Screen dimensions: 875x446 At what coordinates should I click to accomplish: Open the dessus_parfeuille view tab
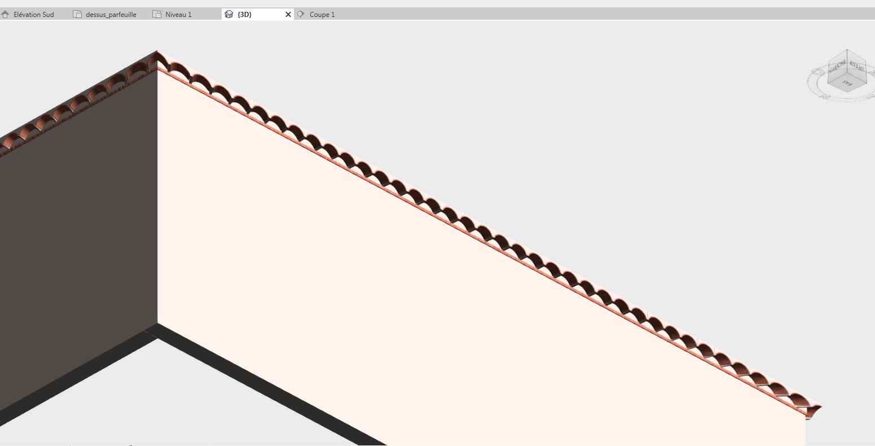pos(111,15)
